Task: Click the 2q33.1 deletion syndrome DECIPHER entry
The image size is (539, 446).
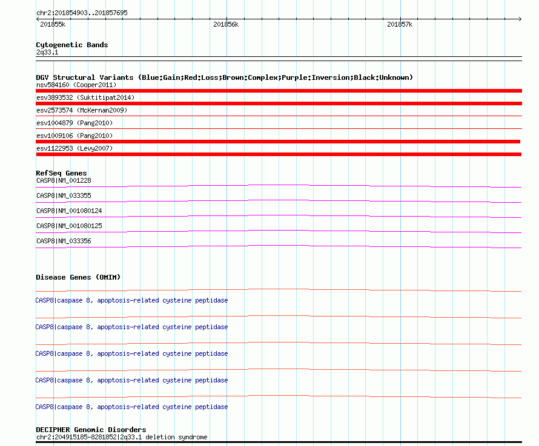Action: pos(121,437)
